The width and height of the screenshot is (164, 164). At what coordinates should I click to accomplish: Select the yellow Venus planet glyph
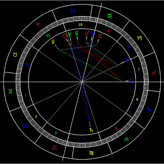pyautogui.click(x=53, y=42)
